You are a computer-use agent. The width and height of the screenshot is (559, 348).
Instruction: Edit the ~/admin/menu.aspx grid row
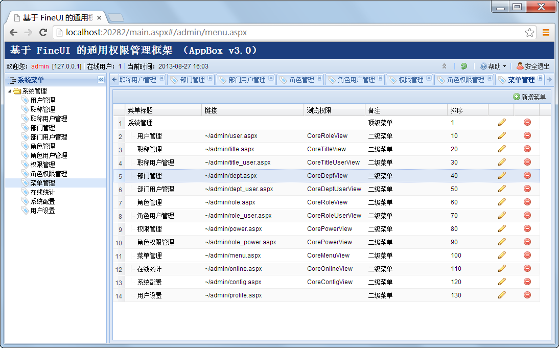pyautogui.click(x=502, y=255)
